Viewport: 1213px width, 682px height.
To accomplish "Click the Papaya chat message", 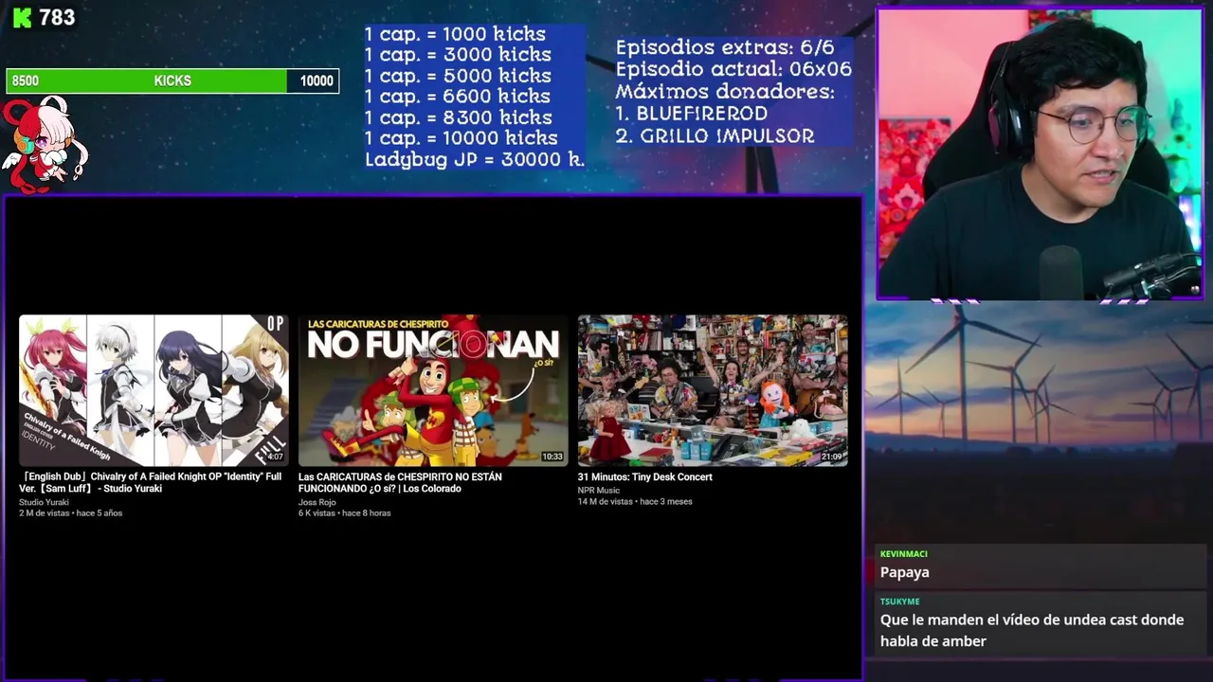I will click(x=905, y=572).
